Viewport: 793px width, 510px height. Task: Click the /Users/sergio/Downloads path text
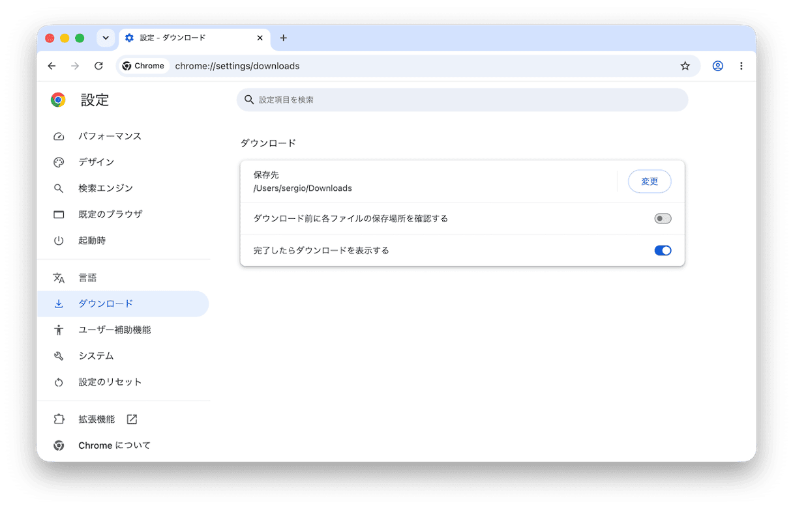[303, 188]
